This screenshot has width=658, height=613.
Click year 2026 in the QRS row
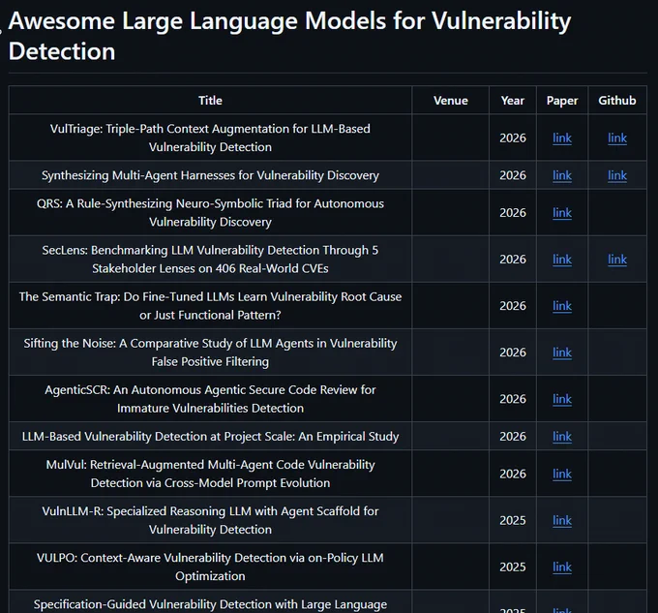point(513,213)
